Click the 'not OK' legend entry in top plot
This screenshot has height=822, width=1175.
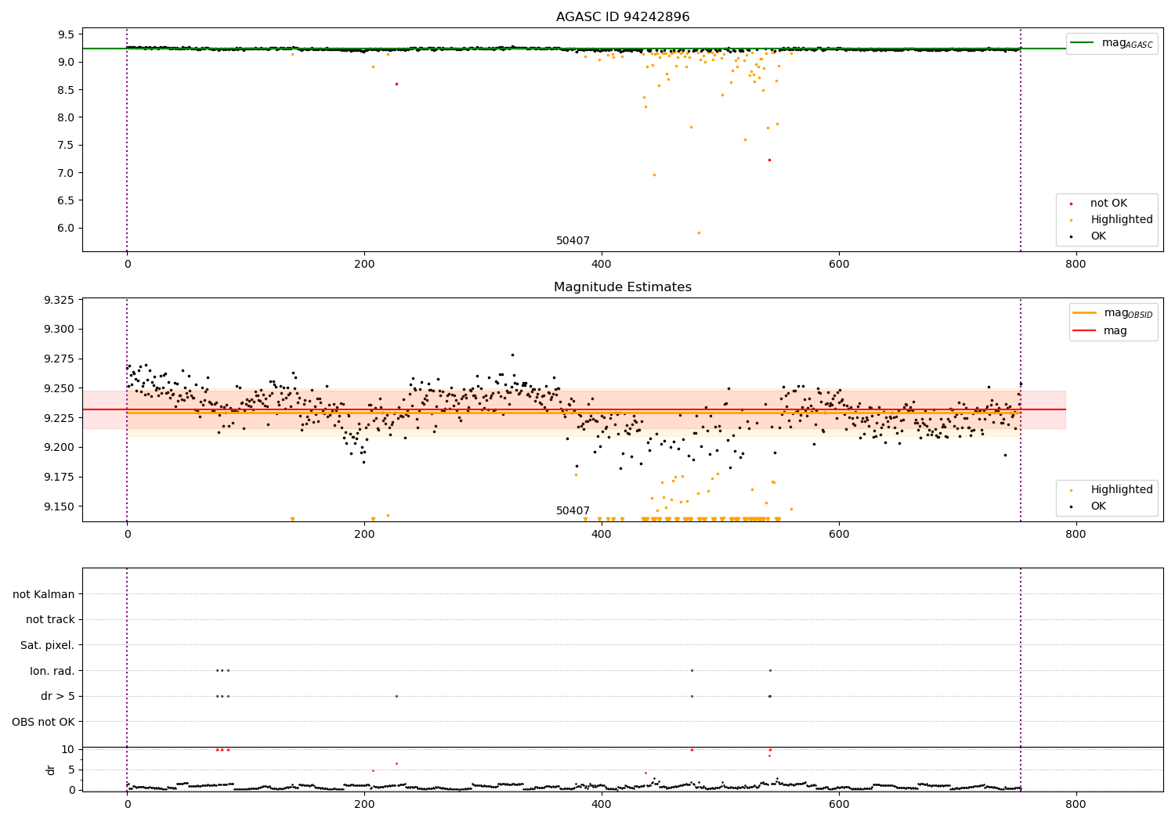tap(1108, 204)
